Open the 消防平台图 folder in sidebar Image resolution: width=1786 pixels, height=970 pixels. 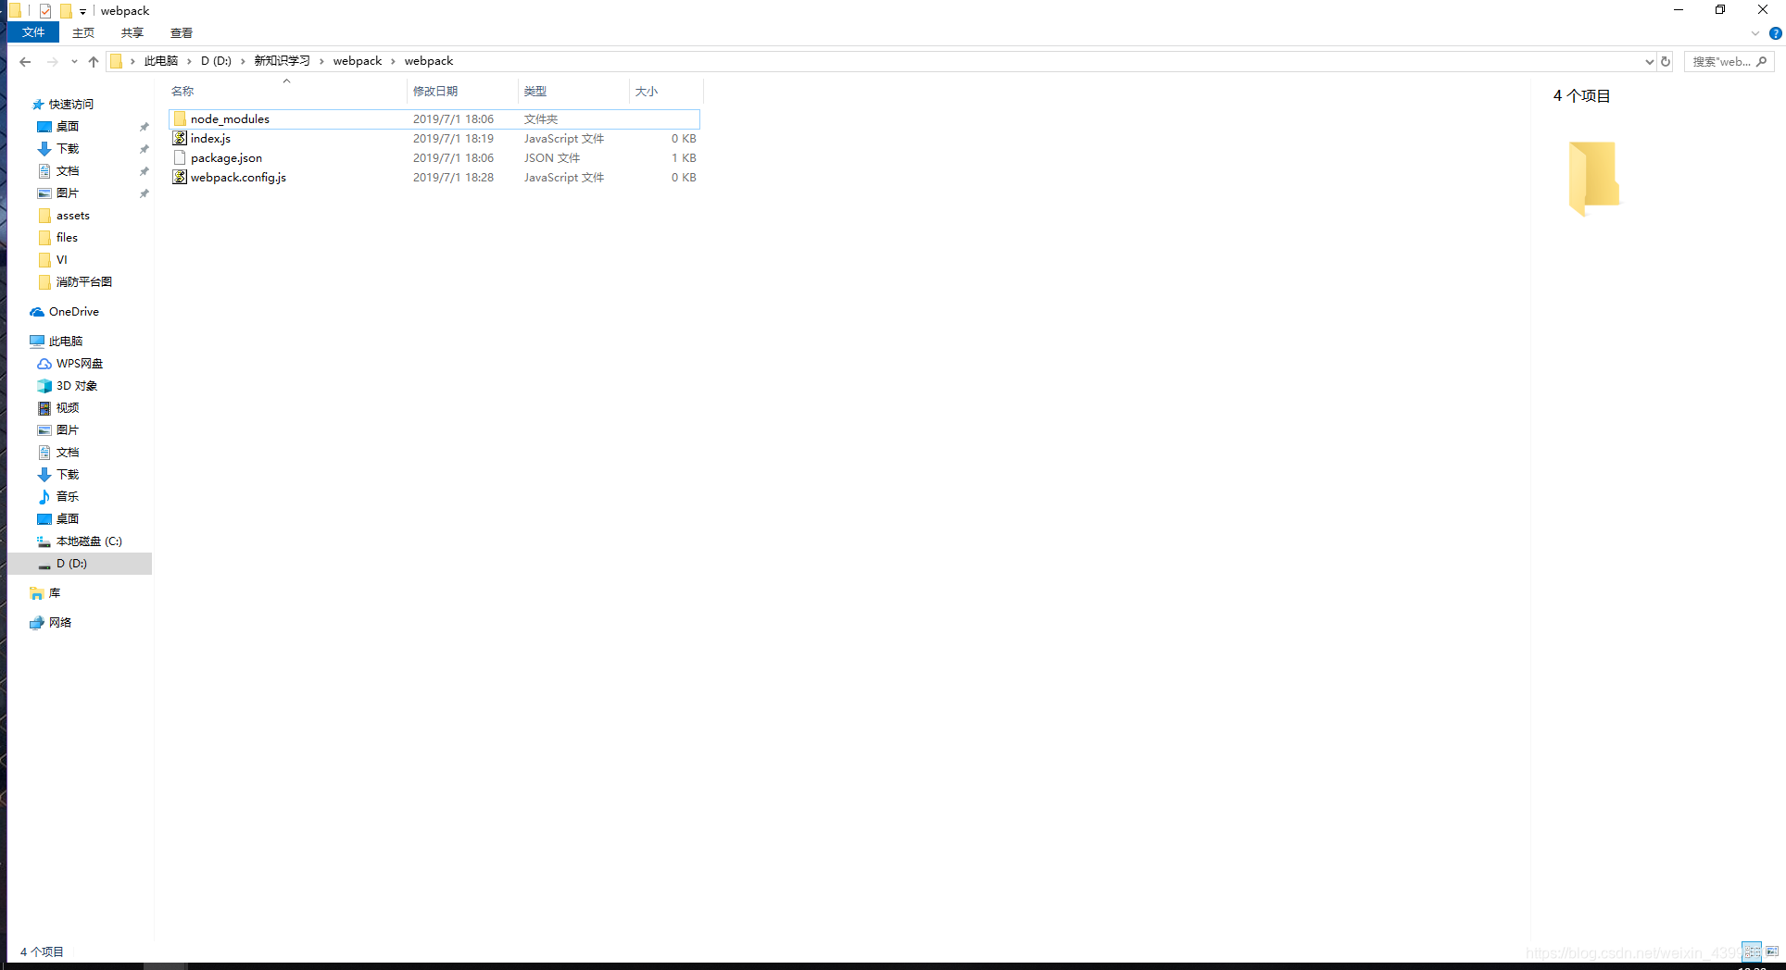(x=84, y=282)
